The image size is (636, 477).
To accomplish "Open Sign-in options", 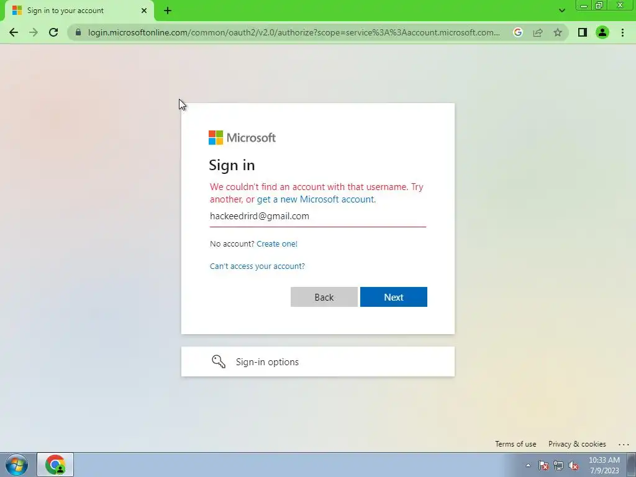I will pyautogui.click(x=317, y=361).
